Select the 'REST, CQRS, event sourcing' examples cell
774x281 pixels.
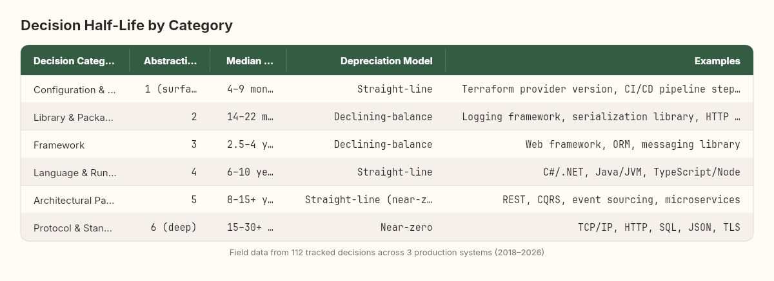coord(621,200)
